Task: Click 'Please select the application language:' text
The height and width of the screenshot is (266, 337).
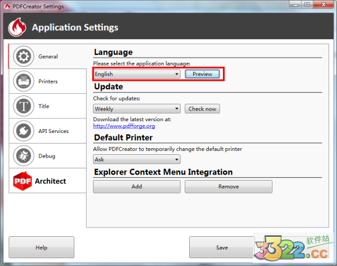Action: pos(142,64)
